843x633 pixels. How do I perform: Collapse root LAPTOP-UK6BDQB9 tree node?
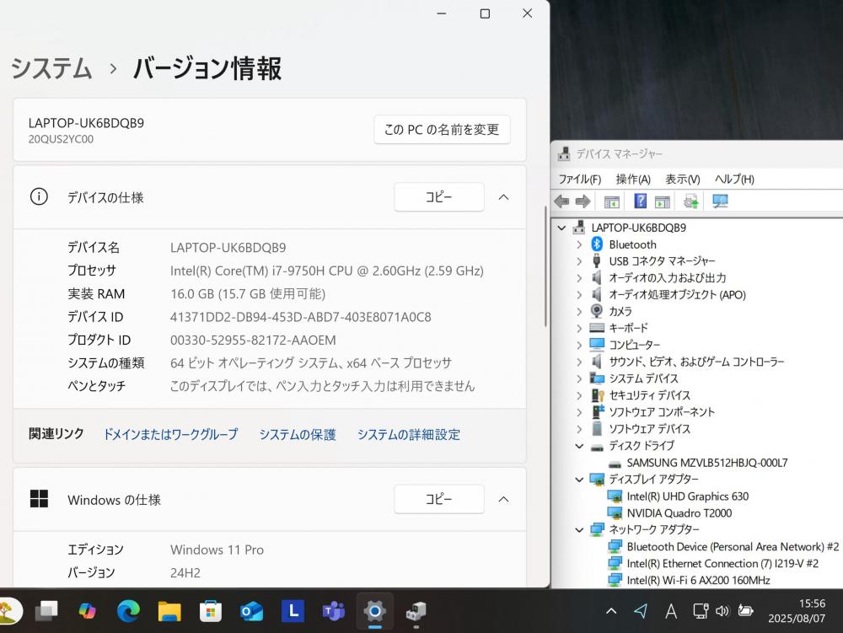coord(561,228)
